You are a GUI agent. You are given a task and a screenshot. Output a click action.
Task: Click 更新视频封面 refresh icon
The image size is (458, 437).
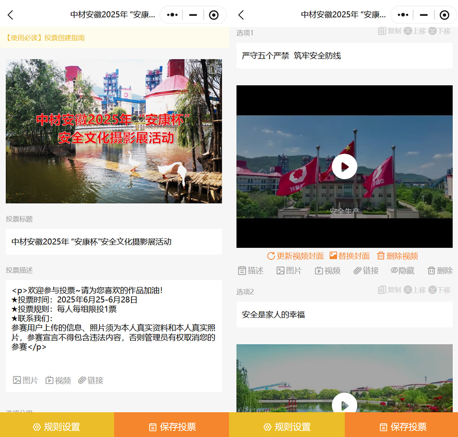271,256
